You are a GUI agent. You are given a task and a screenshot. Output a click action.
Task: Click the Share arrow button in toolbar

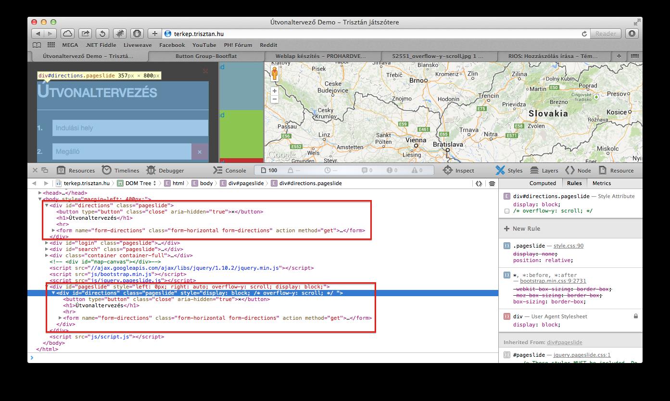coord(85,34)
